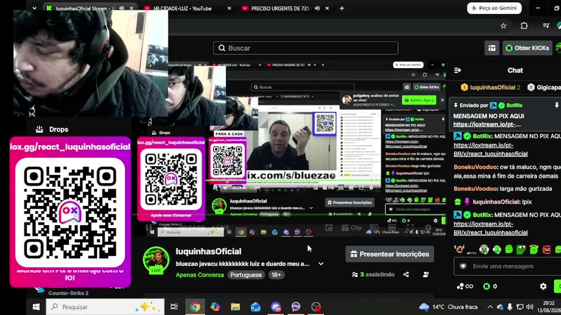Open the volume tray icon
This screenshot has height=315, width=561.
(x=529, y=307)
